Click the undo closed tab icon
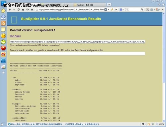Image resolution: width=166 pixels, height=127 pixels. tap(28, 10)
